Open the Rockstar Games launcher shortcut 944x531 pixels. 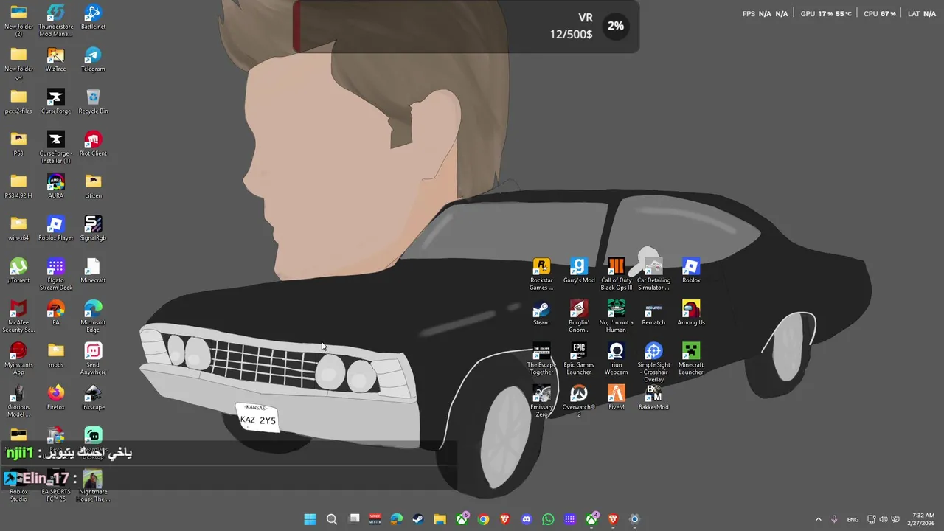[x=541, y=274]
